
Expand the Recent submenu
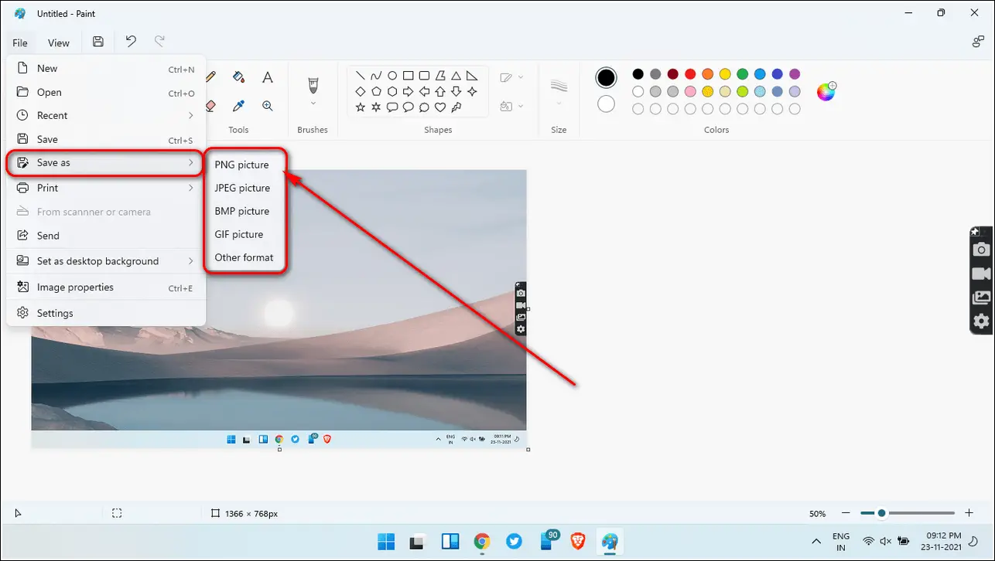[x=106, y=116]
